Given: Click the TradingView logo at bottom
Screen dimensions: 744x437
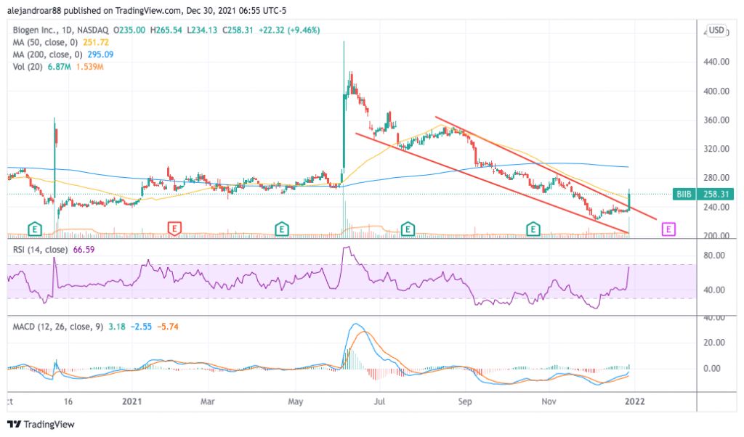Looking at the screenshot, I should [41, 424].
